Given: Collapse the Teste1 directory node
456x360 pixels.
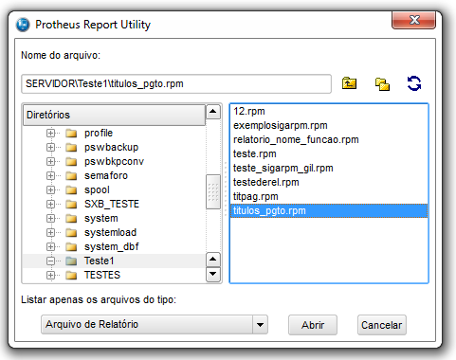Looking at the screenshot, I should (50, 261).
